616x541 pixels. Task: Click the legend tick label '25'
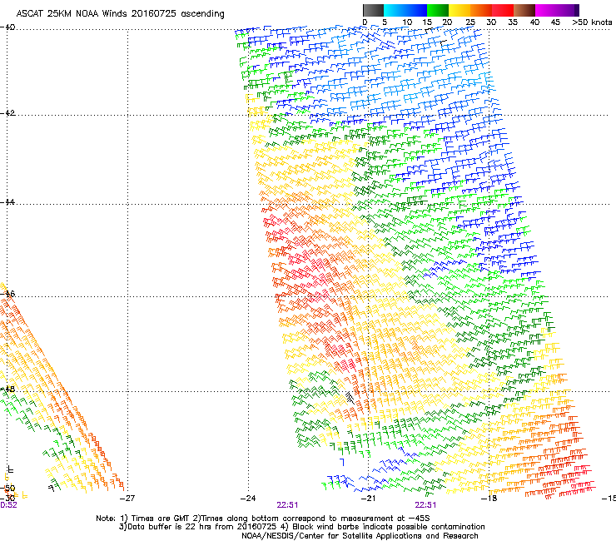(x=470, y=22)
